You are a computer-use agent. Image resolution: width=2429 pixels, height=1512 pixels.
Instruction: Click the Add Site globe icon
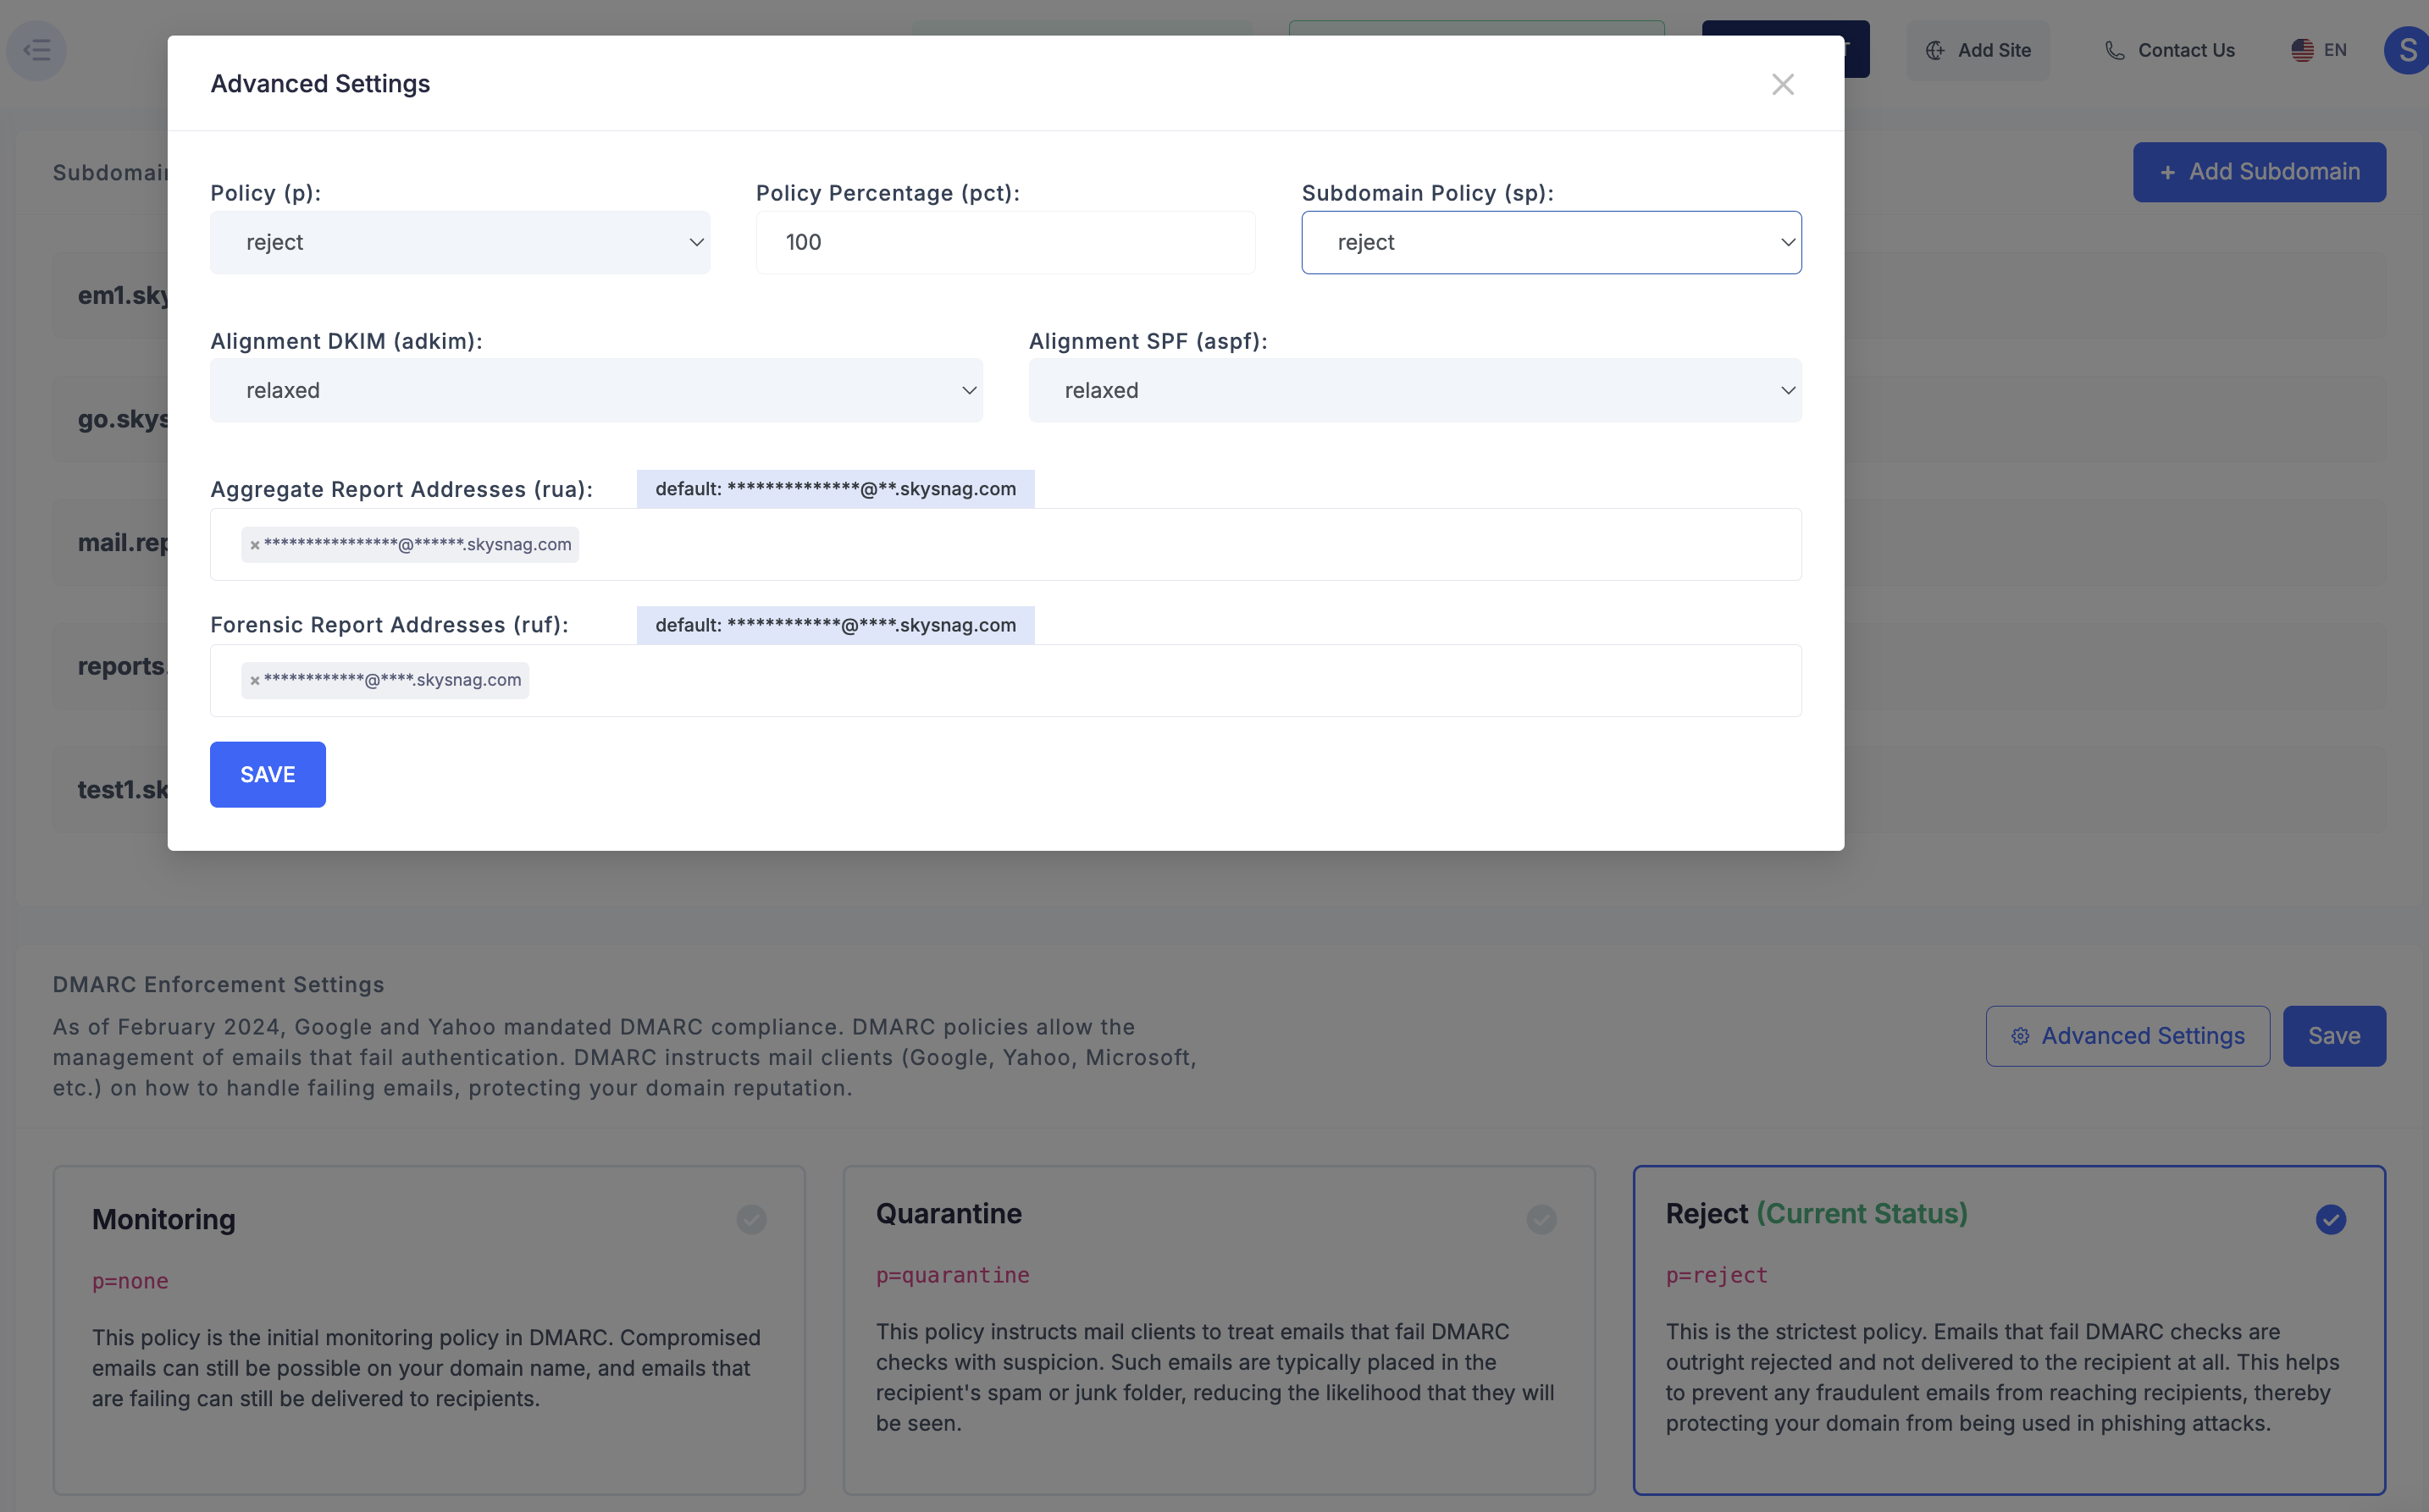[x=1934, y=50]
